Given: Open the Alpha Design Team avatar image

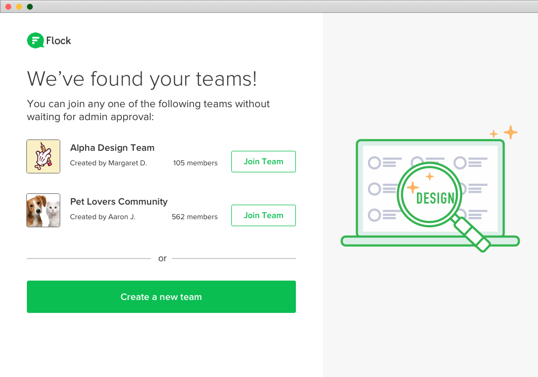Looking at the screenshot, I should pos(43,156).
